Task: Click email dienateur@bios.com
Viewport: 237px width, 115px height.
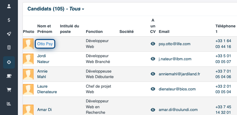Action: pos(177,89)
